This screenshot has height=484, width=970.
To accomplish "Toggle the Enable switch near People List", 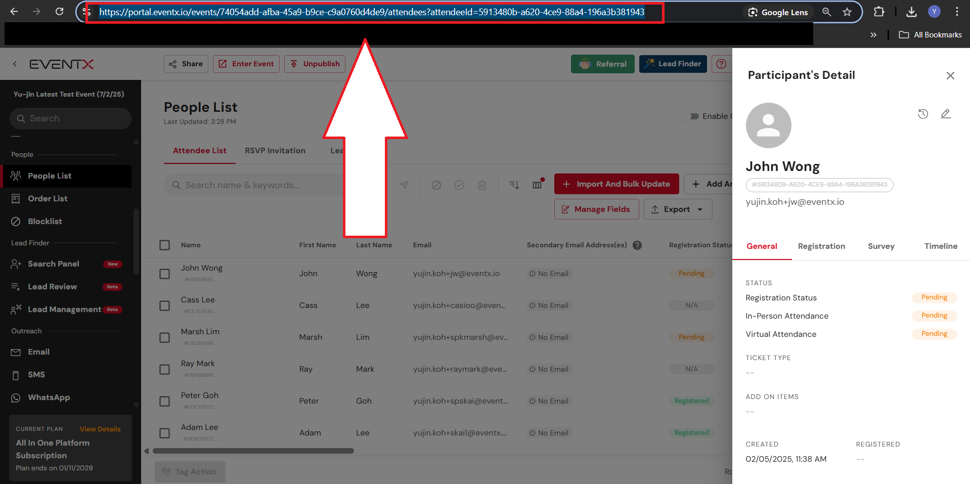I will coord(690,116).
